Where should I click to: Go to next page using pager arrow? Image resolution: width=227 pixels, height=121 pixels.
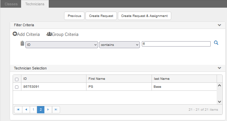[48, 110]
